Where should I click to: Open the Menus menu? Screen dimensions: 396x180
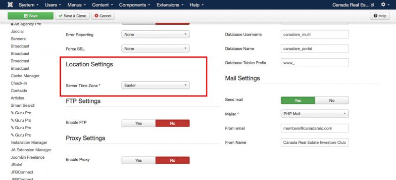tap(77, 5)
